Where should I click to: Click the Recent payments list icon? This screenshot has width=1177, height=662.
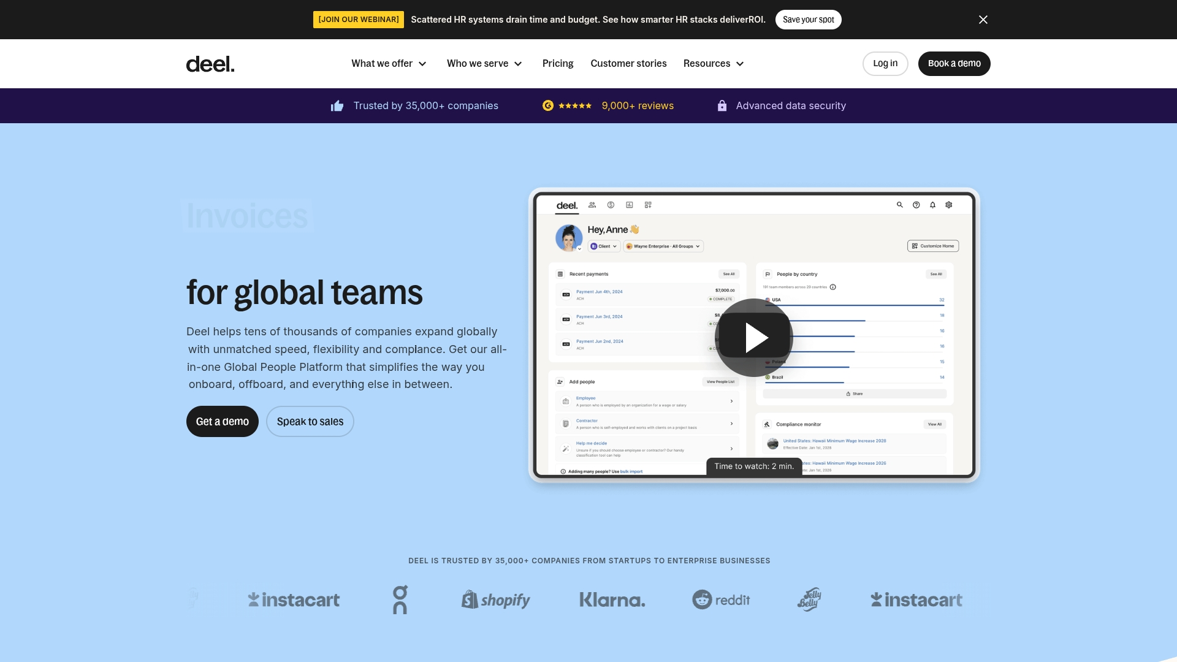[560, 274]
